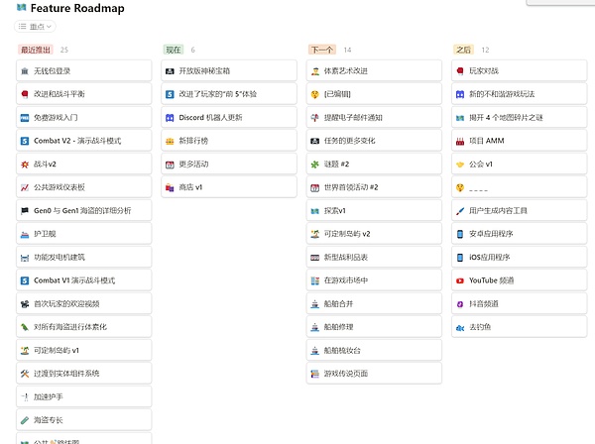Click the bank icon on 无钱包登录 card

25,71
